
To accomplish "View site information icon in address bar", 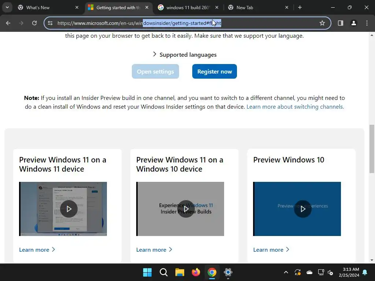I will (50, 23).
